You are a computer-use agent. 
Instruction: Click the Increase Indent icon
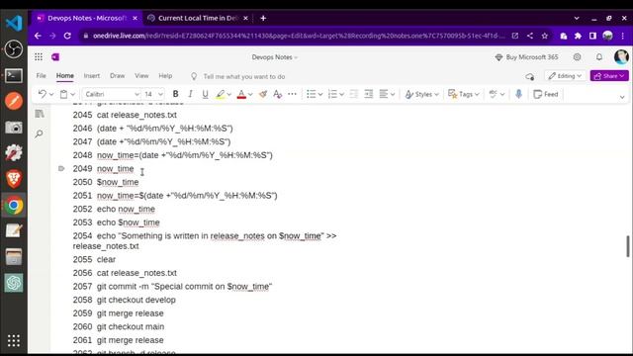368,94
